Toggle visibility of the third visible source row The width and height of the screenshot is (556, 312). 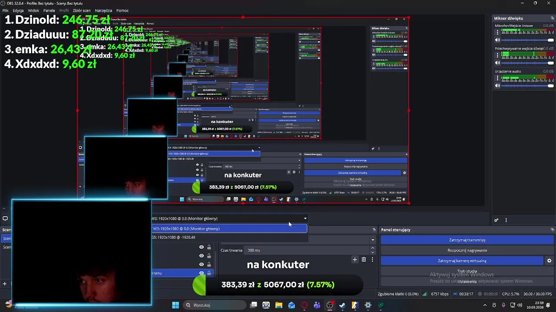[x=201, y=264]
